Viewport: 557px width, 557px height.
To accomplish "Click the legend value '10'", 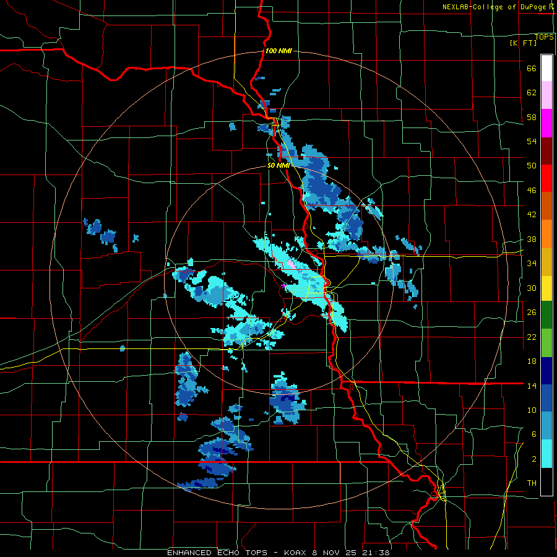I will (x=532, y=410).
